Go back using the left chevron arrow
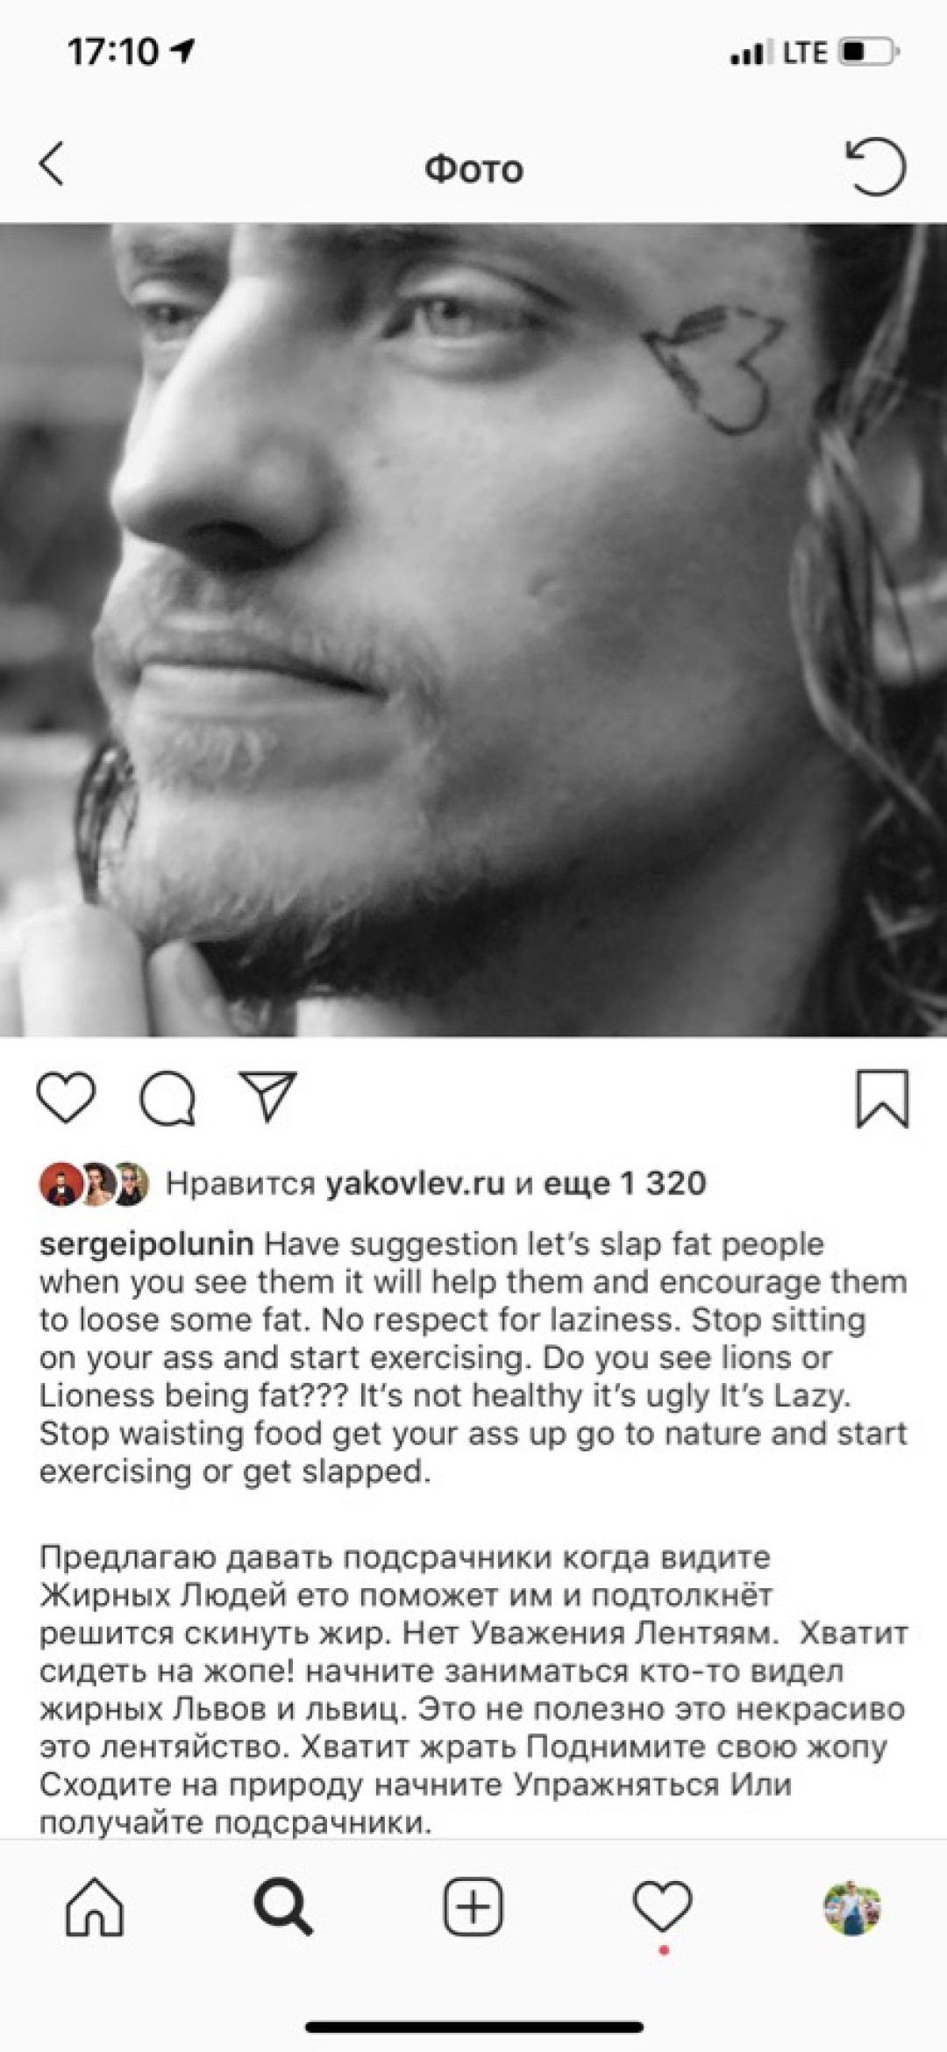 (52, 164)
